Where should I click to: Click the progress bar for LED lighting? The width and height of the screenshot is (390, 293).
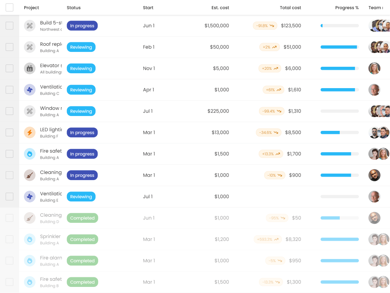[x=339, y=133]
